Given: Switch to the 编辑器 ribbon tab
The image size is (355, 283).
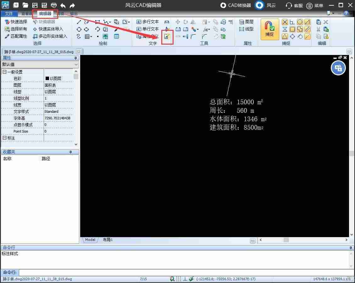Looking at the screenshot, I should (x=45, y=14).
